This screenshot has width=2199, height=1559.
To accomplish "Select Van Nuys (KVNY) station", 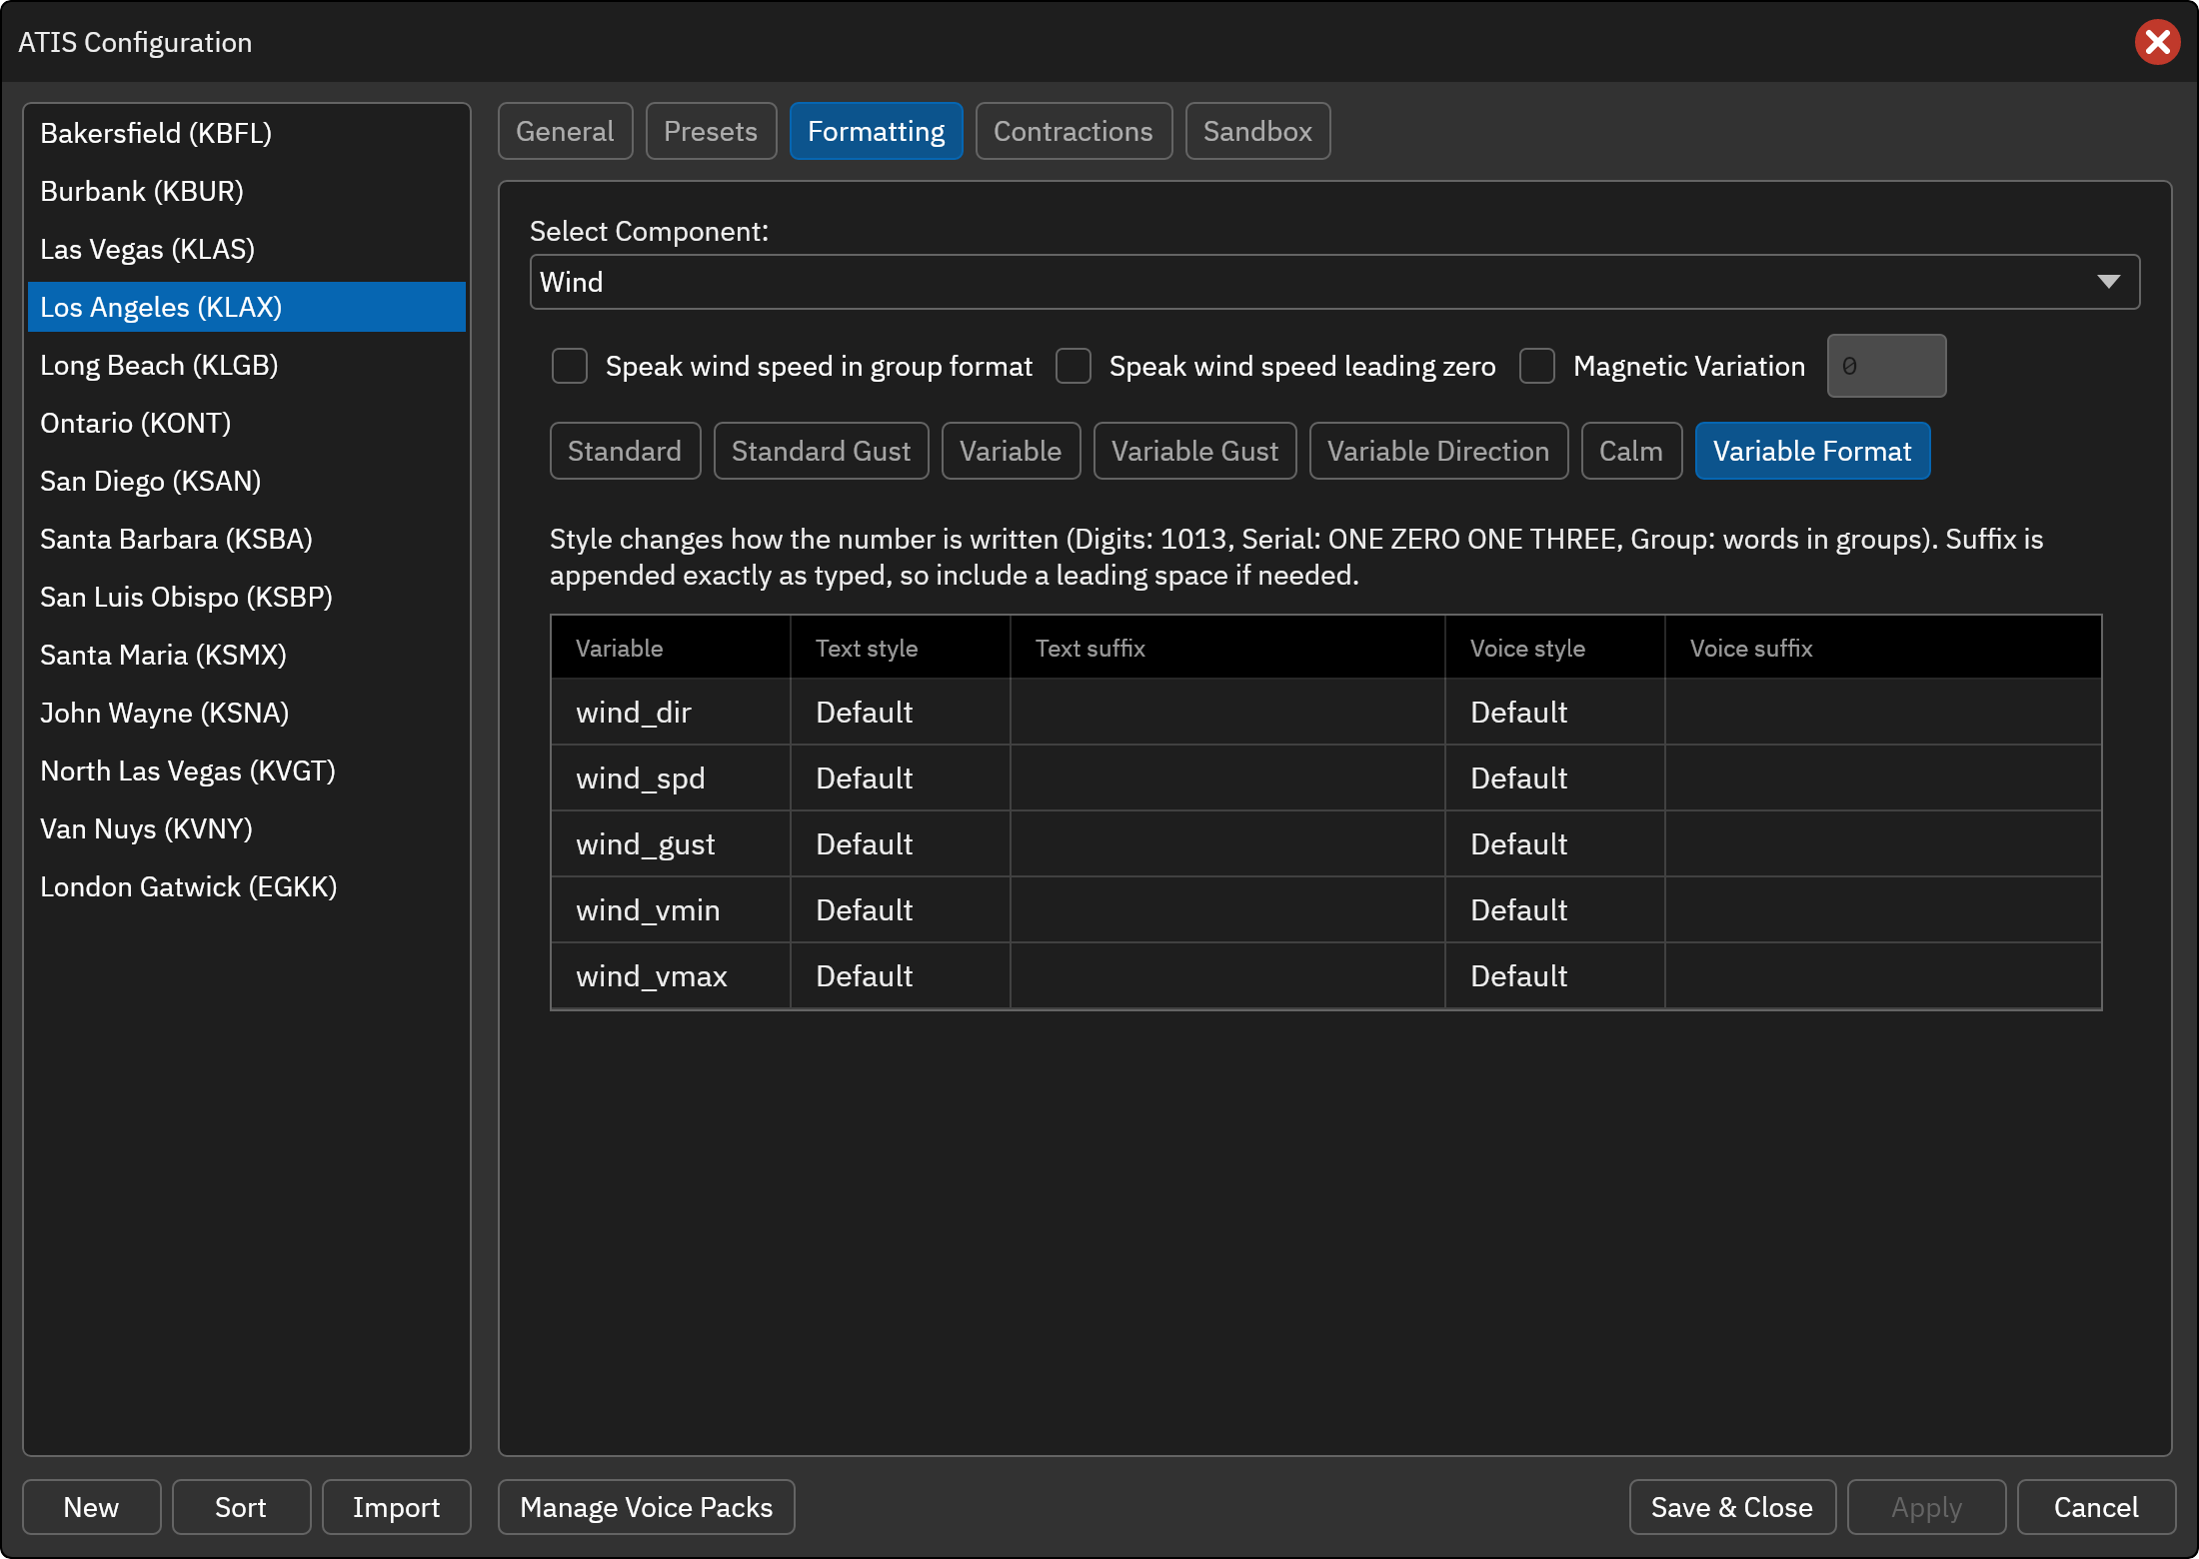I will tap(247, 828).
